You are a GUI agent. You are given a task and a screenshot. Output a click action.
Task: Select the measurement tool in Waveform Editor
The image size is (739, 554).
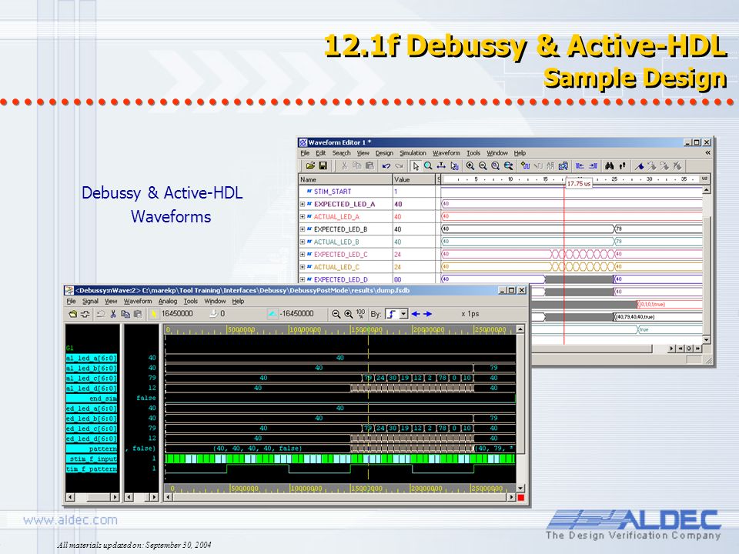(441, 166)
